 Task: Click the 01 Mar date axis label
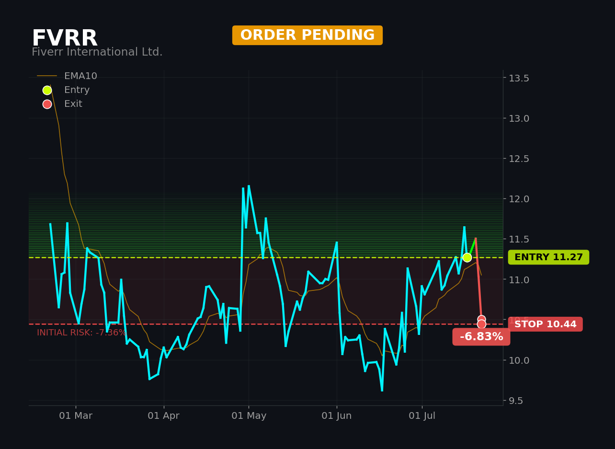pos(76,416)
